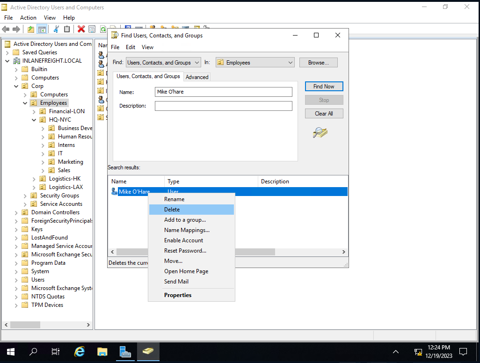Click the console tree horizontal scrollbar thumb
This screenshot has height=363, width=480.
coord(25,325)
